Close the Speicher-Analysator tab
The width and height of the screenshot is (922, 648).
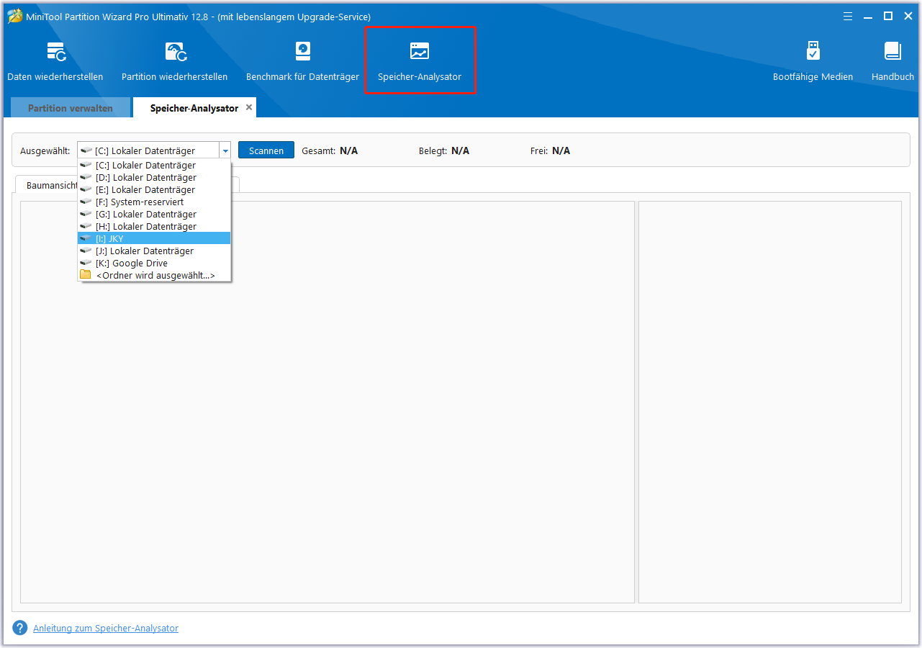point(249,107)
